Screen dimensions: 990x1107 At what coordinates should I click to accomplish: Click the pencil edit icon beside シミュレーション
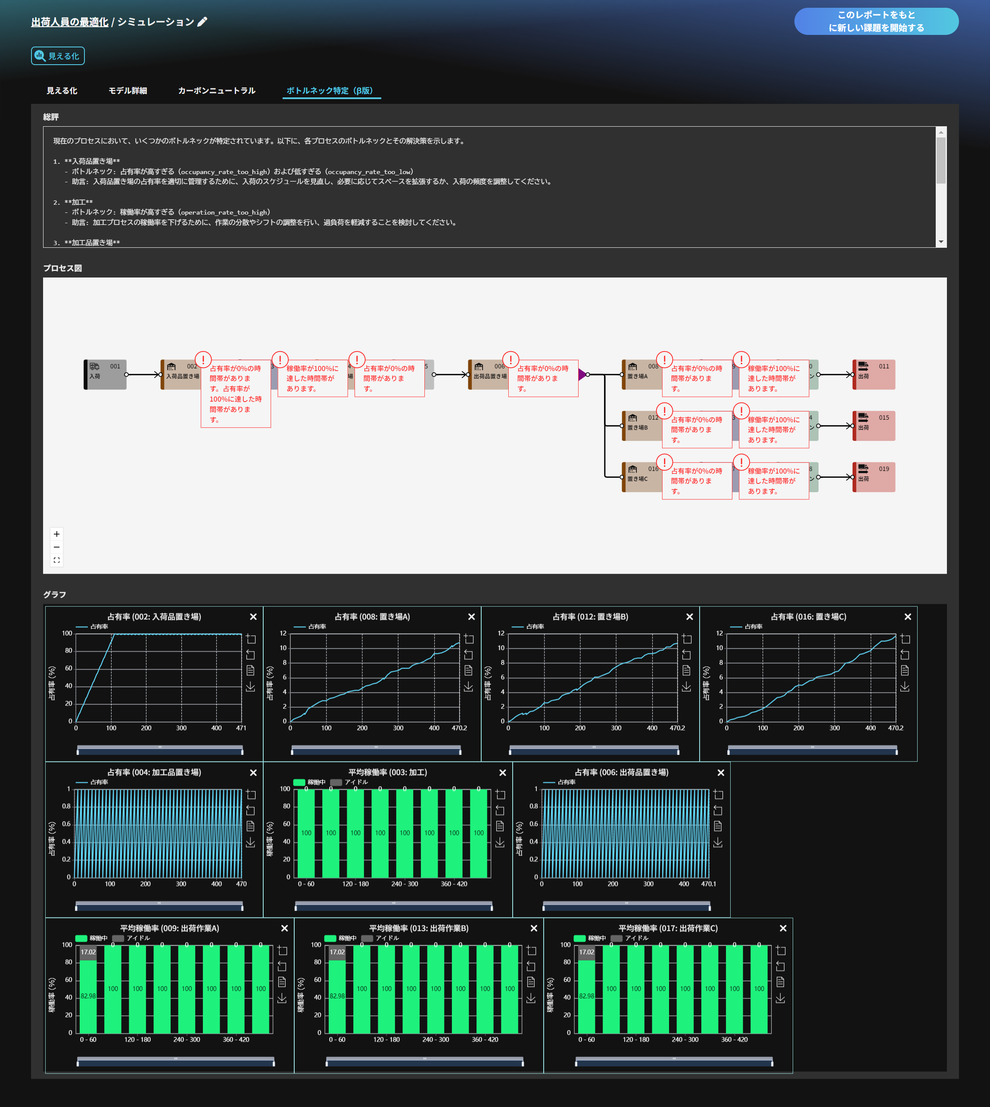tap(202, 22)
